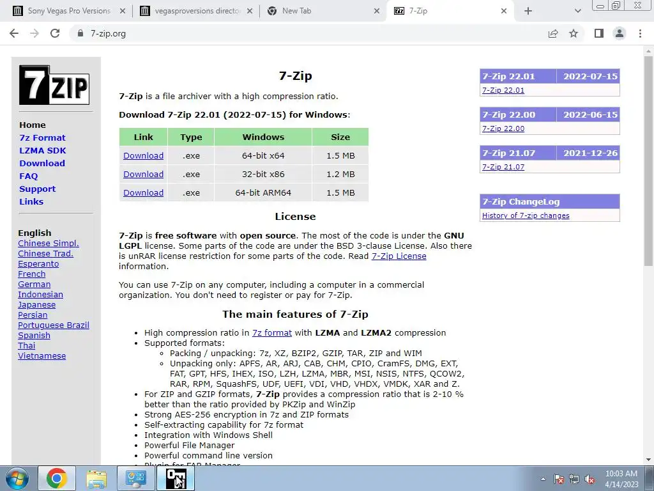Open the Chrome three-dot menu
This screenshot has width=654, height=491.
click(x=640, y=33)
